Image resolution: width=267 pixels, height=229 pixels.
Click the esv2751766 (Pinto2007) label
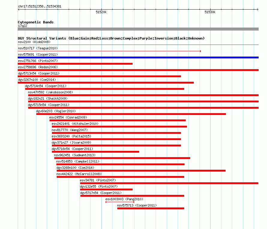(x=38, y=61)
